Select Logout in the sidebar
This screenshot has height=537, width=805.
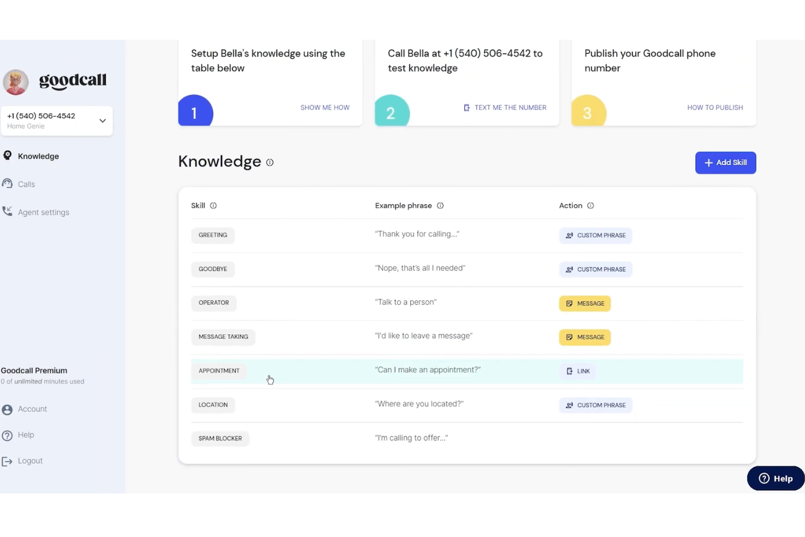(x=30, y=461)
